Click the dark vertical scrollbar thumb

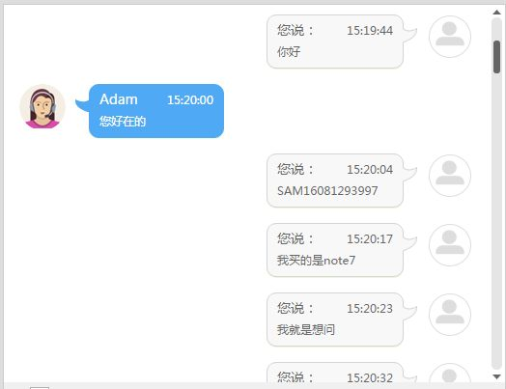click(x=496, y=57)
